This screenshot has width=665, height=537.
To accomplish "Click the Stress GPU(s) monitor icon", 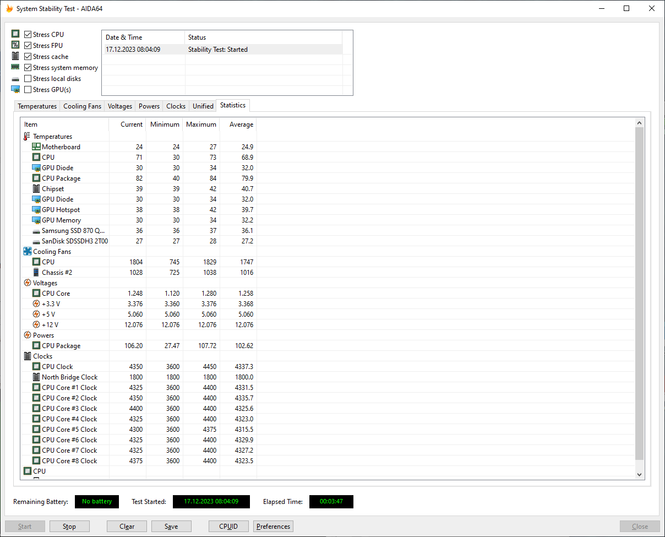I will pos(15,89).
